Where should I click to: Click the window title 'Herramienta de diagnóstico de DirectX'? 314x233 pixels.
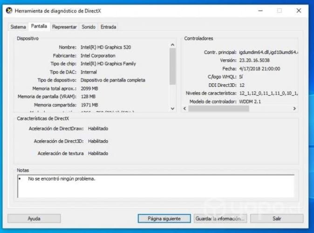pos(58,11)
